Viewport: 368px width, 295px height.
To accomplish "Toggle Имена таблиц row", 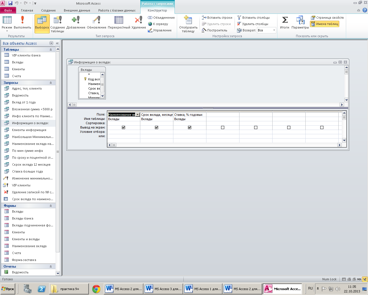I will 325,24.
